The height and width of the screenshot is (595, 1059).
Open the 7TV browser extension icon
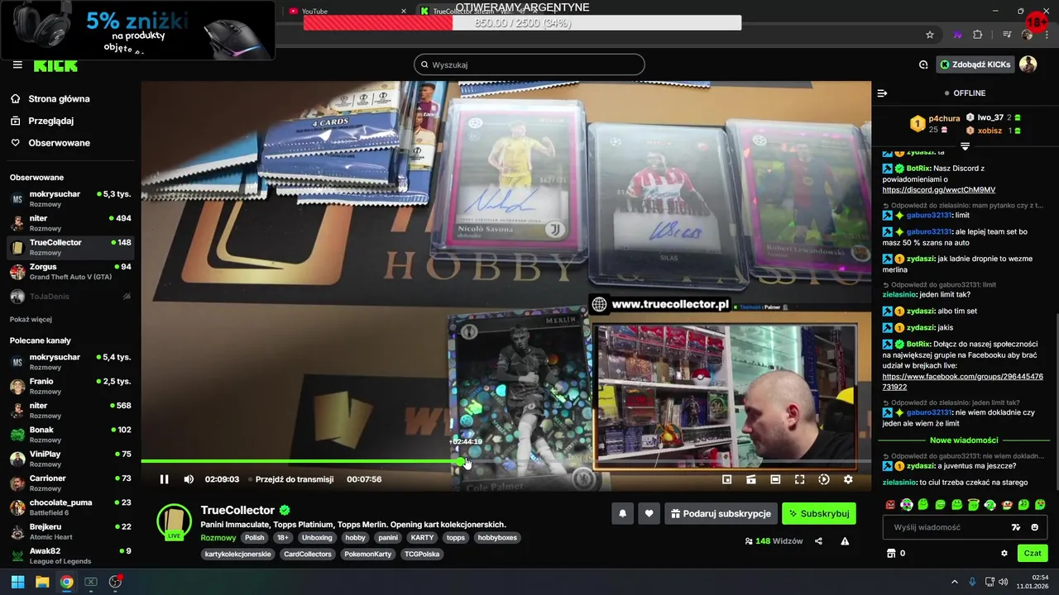[x=957, y=35]
